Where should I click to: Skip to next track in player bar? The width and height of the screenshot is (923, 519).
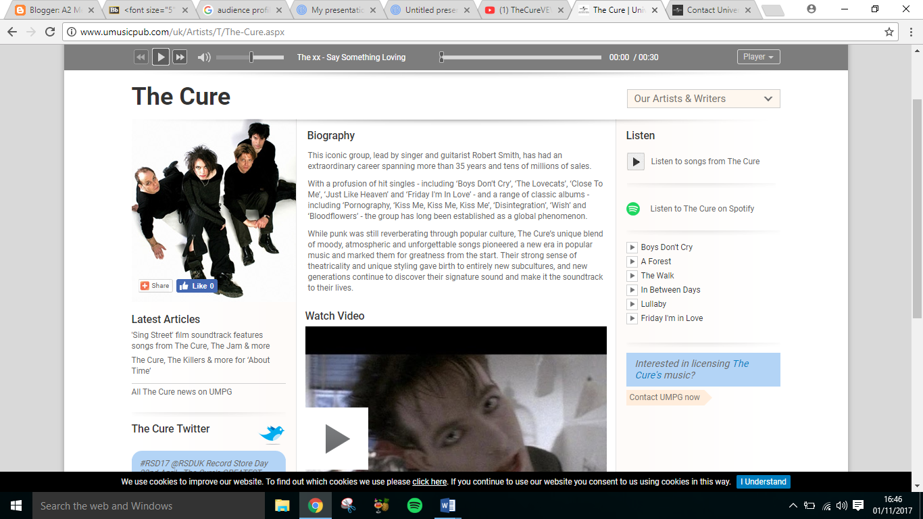(180, 57)
